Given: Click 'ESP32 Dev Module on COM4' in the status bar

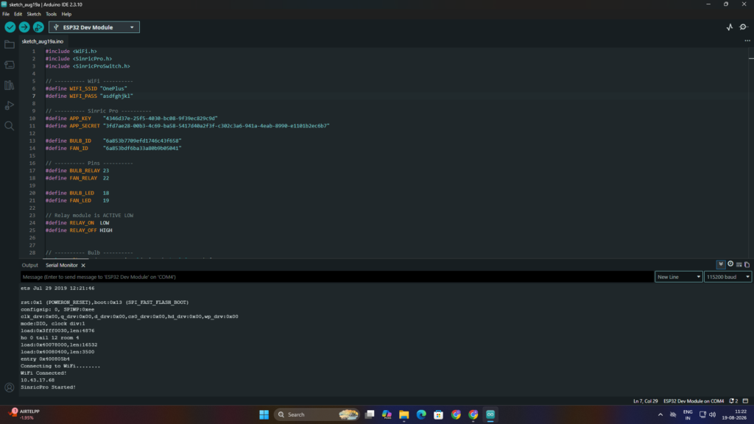Looking at the screenshot, I should click(694, 401).
